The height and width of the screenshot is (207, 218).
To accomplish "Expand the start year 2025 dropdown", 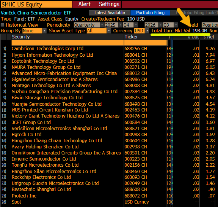I will 113,25.
